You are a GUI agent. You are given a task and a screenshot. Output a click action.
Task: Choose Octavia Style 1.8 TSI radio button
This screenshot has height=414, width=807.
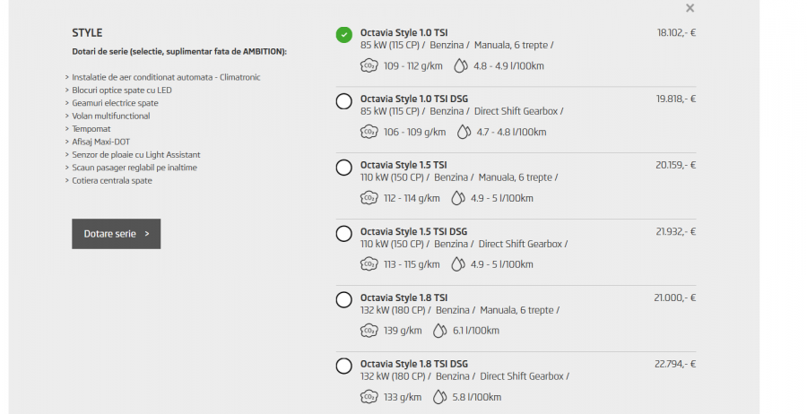pos(343,300)
